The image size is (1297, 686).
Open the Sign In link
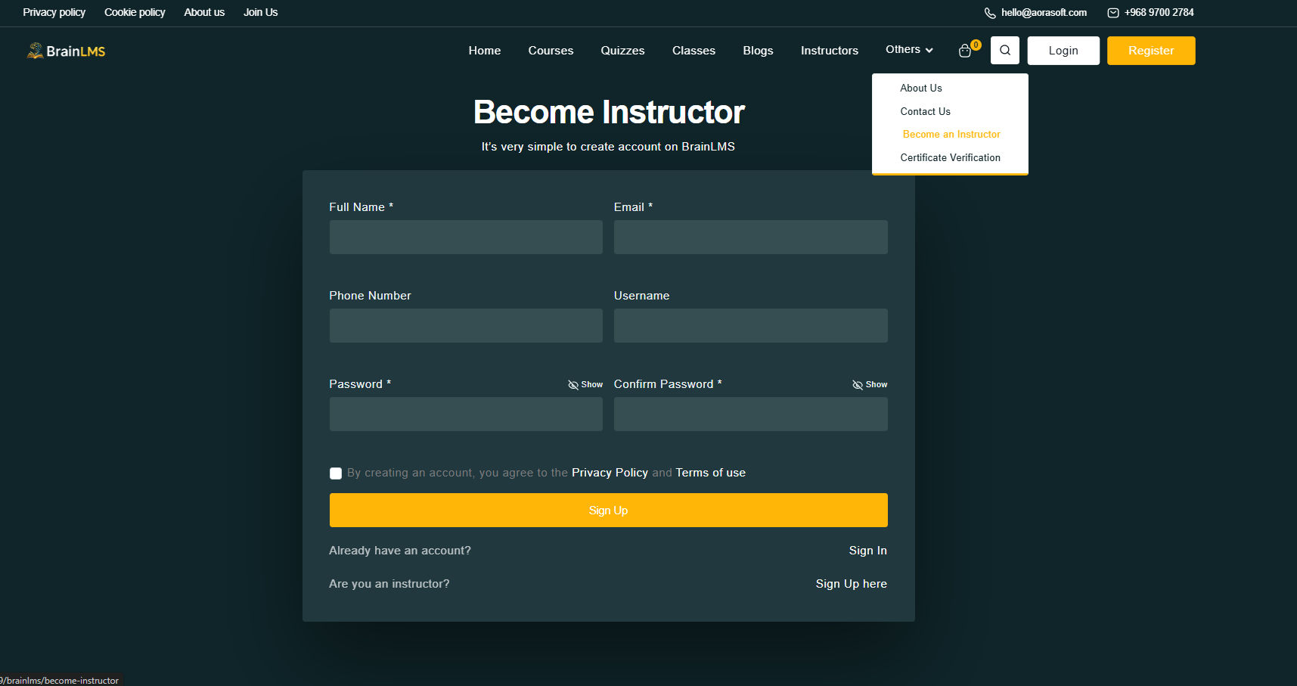868,551
